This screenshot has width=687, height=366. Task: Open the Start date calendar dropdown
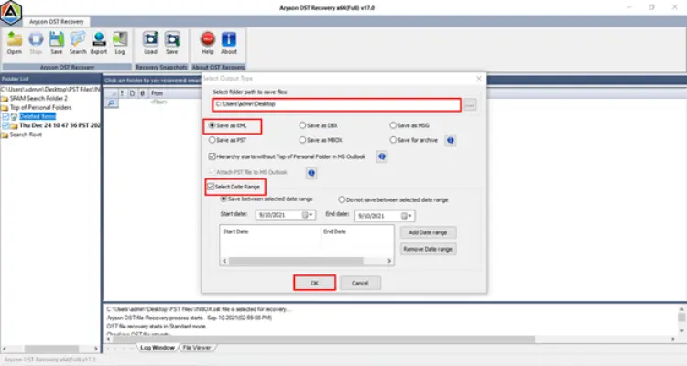pyautogui.click(x=308, y=215)
